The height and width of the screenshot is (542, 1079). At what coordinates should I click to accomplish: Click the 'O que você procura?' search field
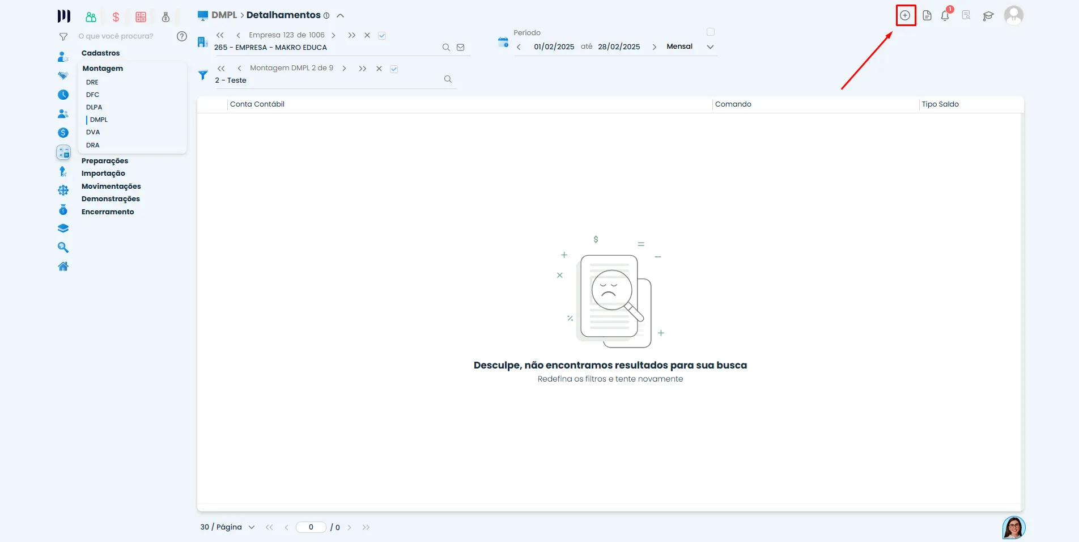point(116,36)
